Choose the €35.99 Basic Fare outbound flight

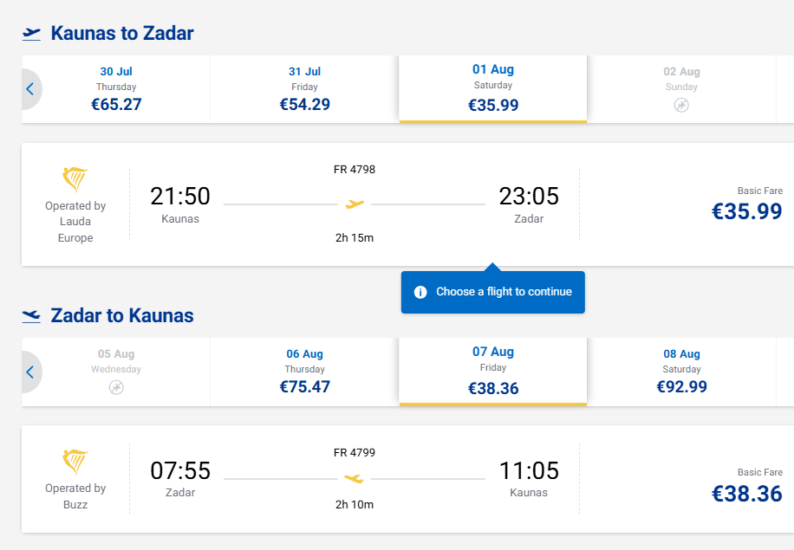click(746, 210)
